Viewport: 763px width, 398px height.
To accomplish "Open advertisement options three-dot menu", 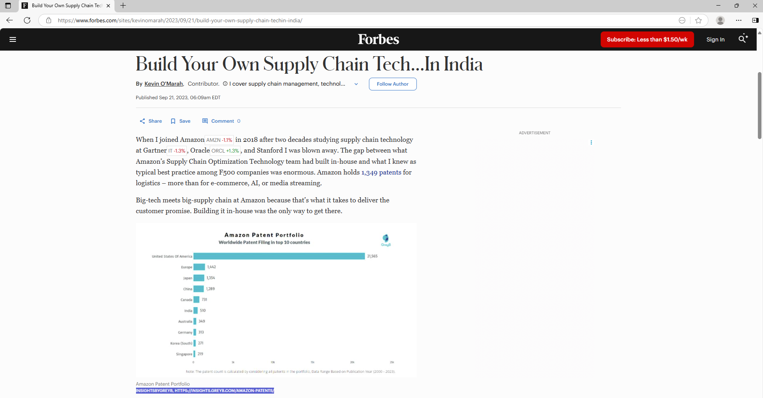I will pyautogui.click(x=591, y=142).
